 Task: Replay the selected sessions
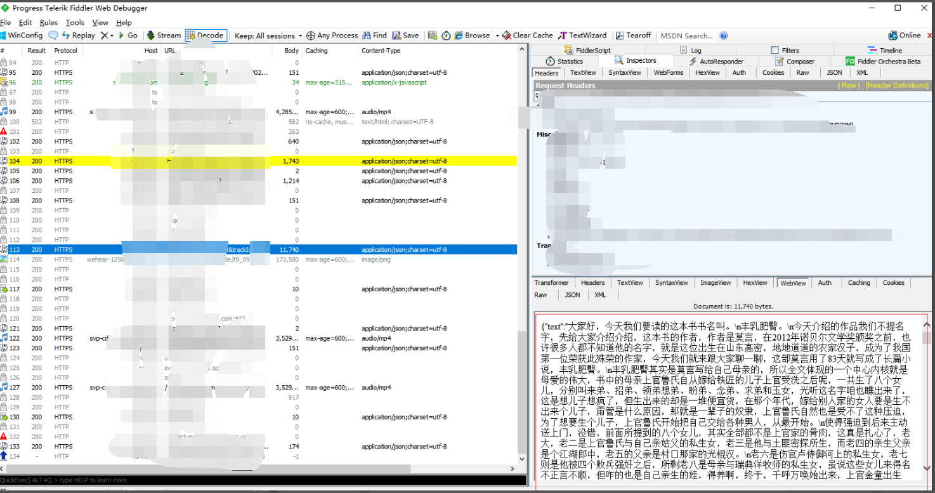[x=78, y=36]
